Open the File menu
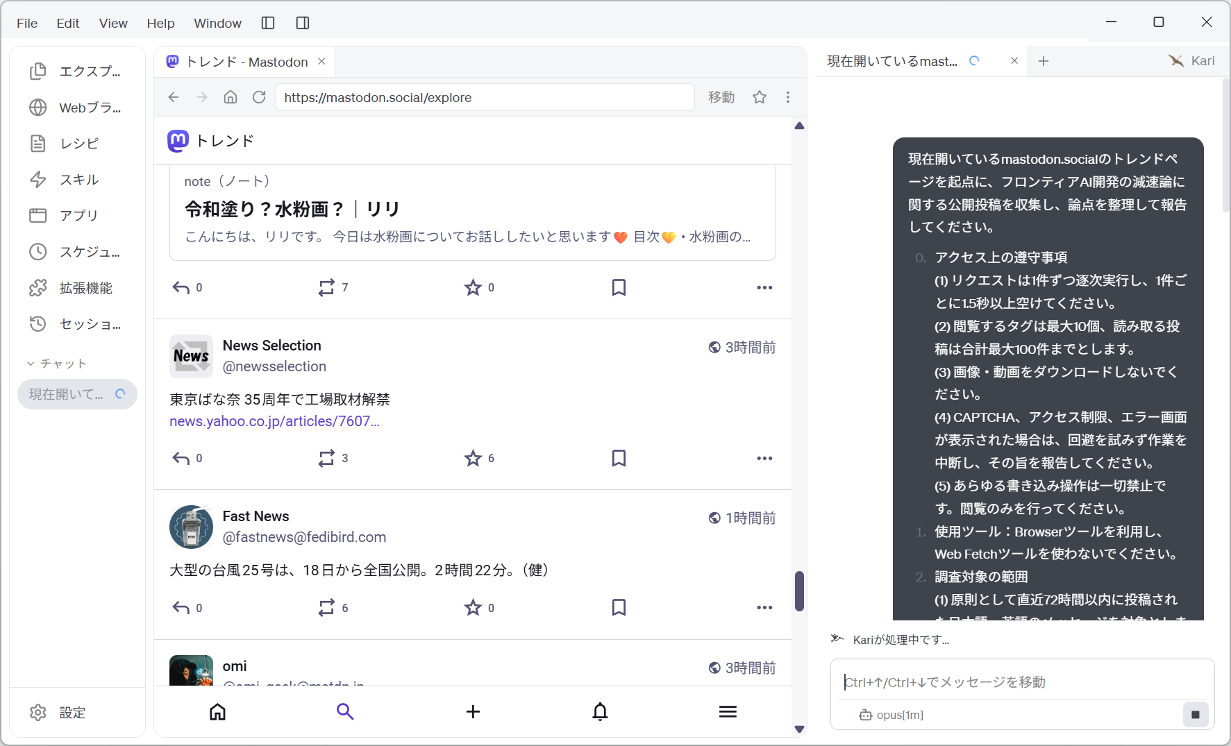 click(x=27, y=23)
